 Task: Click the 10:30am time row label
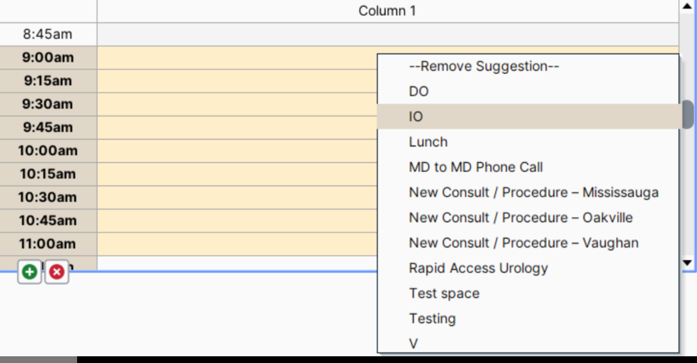[x=48, y=197]
